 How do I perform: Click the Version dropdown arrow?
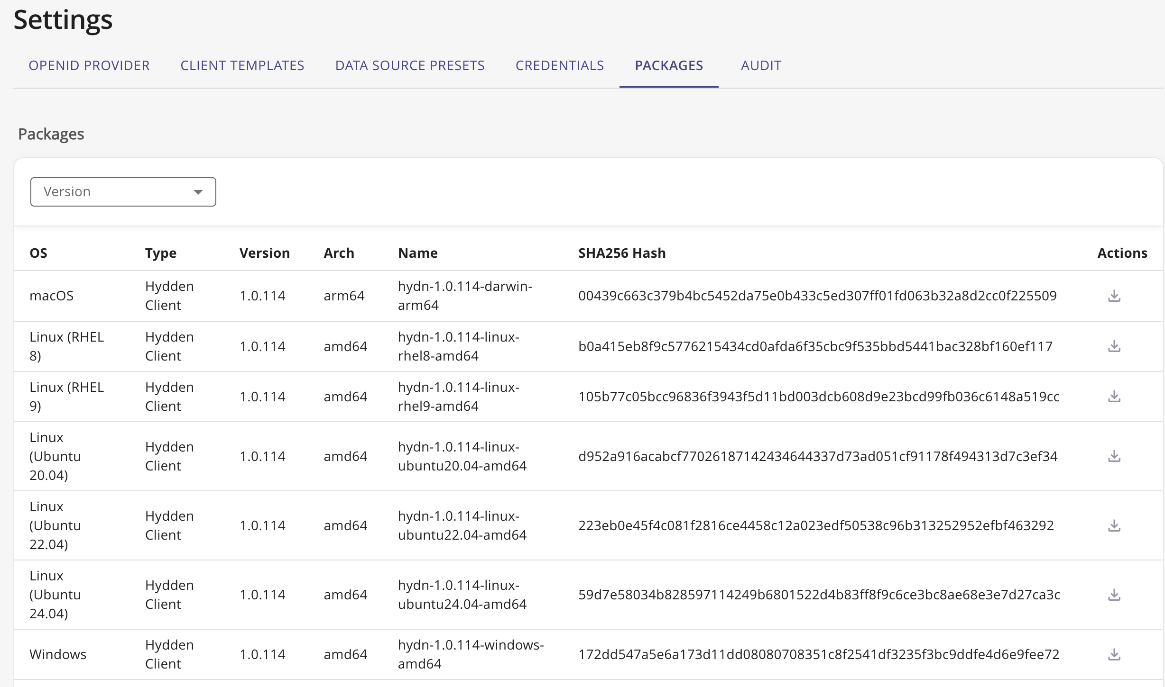199,191
